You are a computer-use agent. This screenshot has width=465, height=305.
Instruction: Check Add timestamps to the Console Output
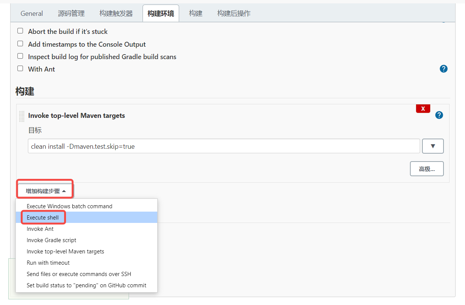20,44
